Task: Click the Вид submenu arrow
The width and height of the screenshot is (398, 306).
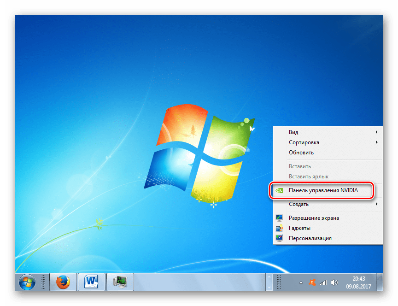Action: pyautogui.click(x=377, y=132)
